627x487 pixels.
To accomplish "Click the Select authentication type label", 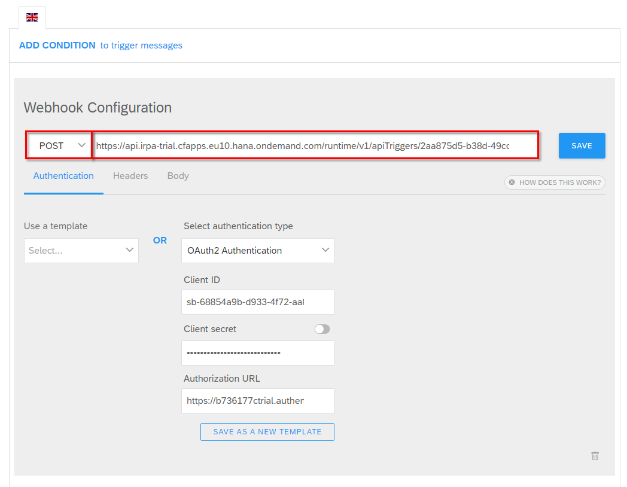I will [x=238, y=226].
